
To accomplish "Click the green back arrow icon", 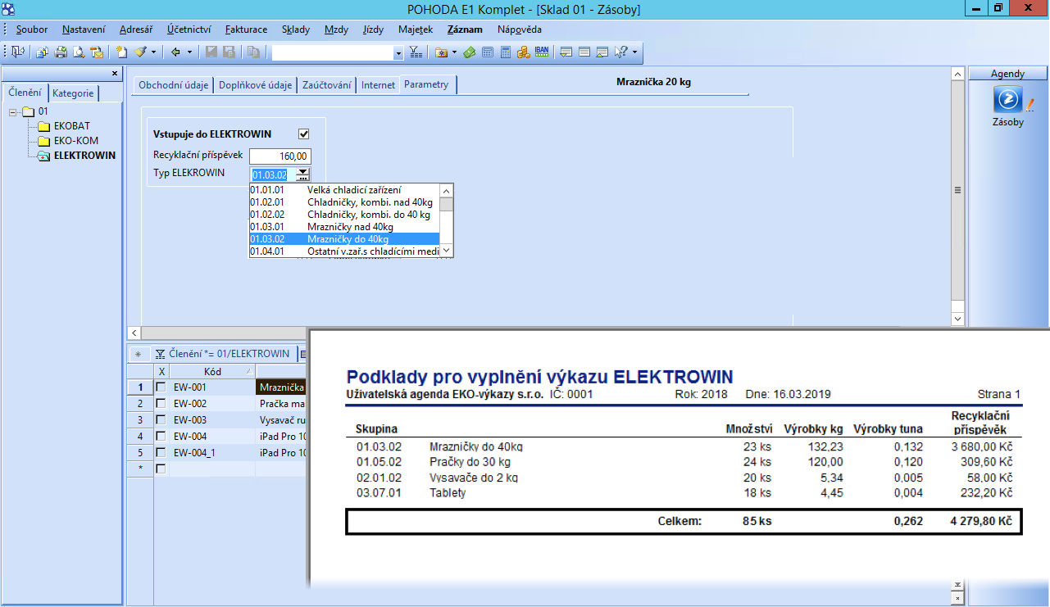I will (175, 52).
